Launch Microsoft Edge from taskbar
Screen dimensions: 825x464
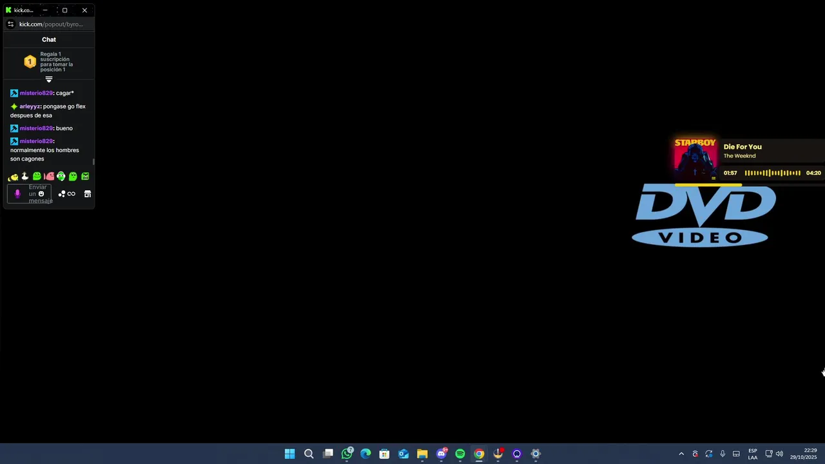tap(365, 454)
